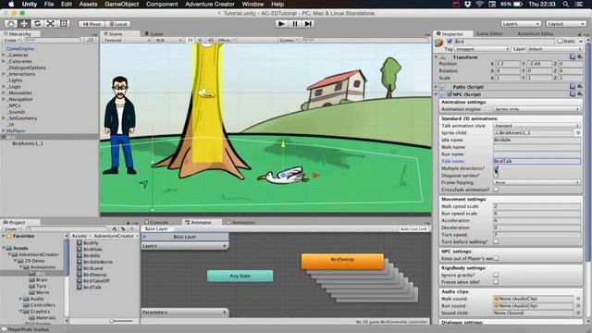Toggle Pivot handle position
The image size is (592, 333).
pos(92,24)
